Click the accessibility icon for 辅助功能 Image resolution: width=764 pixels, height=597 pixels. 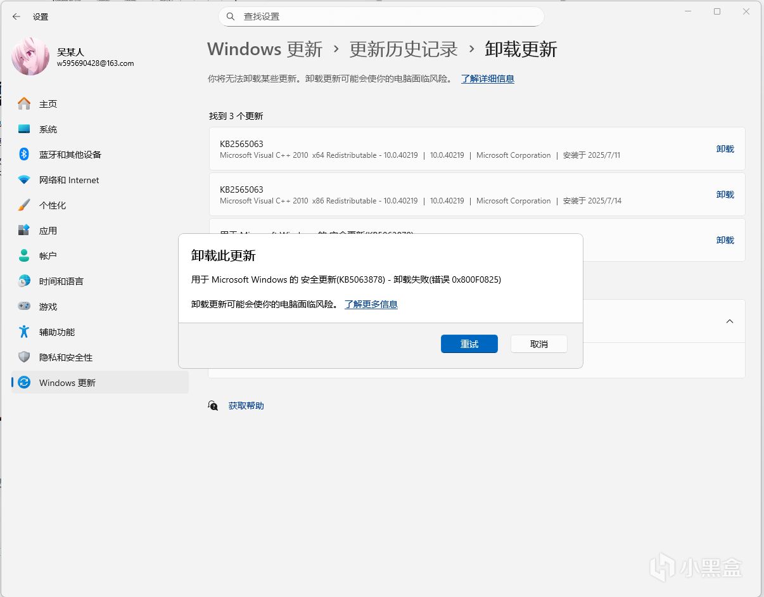24,331
